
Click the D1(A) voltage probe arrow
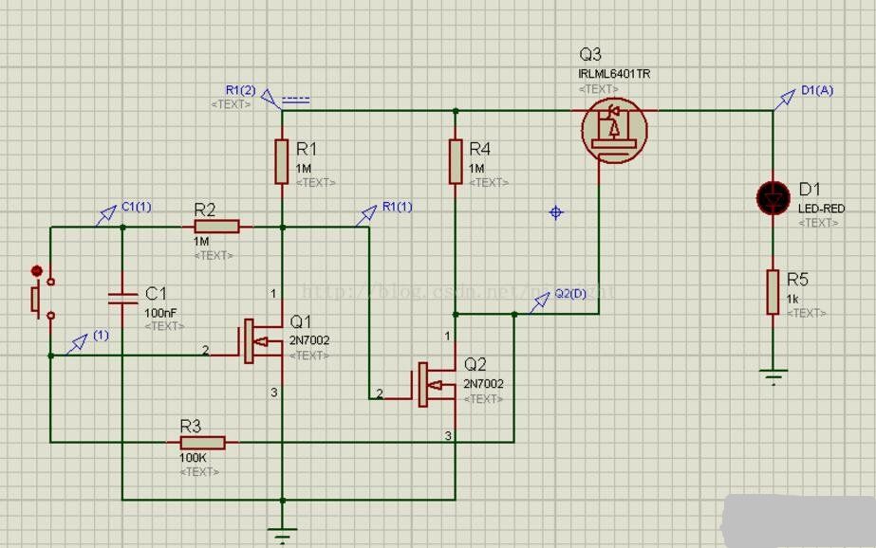point(785,100)
